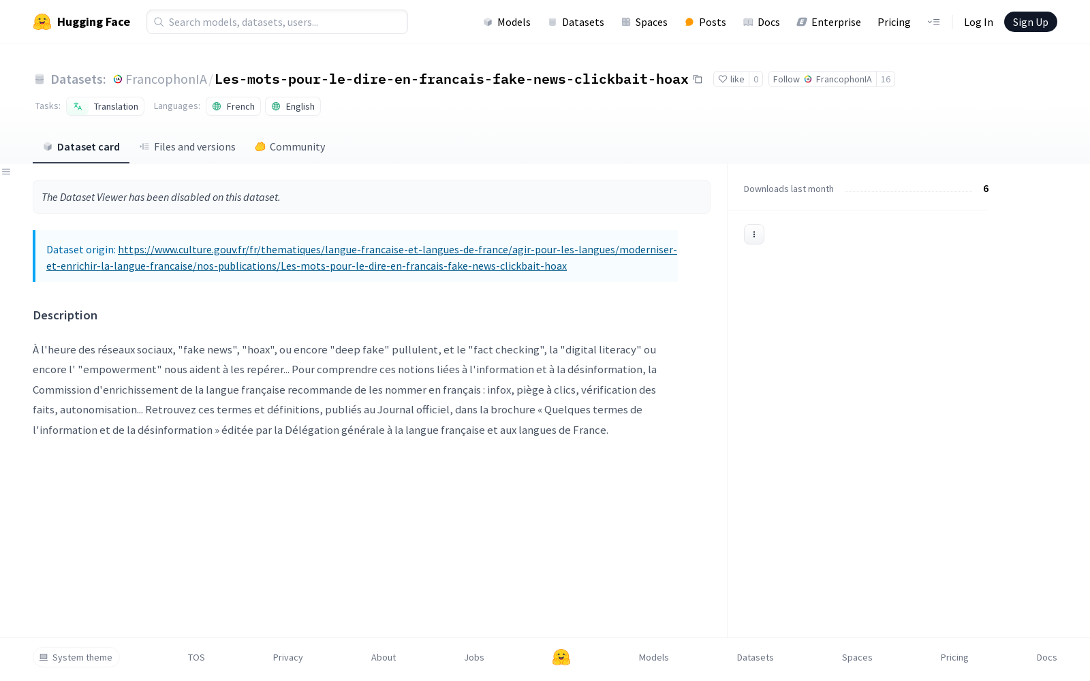The width and height of the screenshot is (1090, 681).
Task: Copy the dataset name to clipboard
Action: (x=698, y=79)
